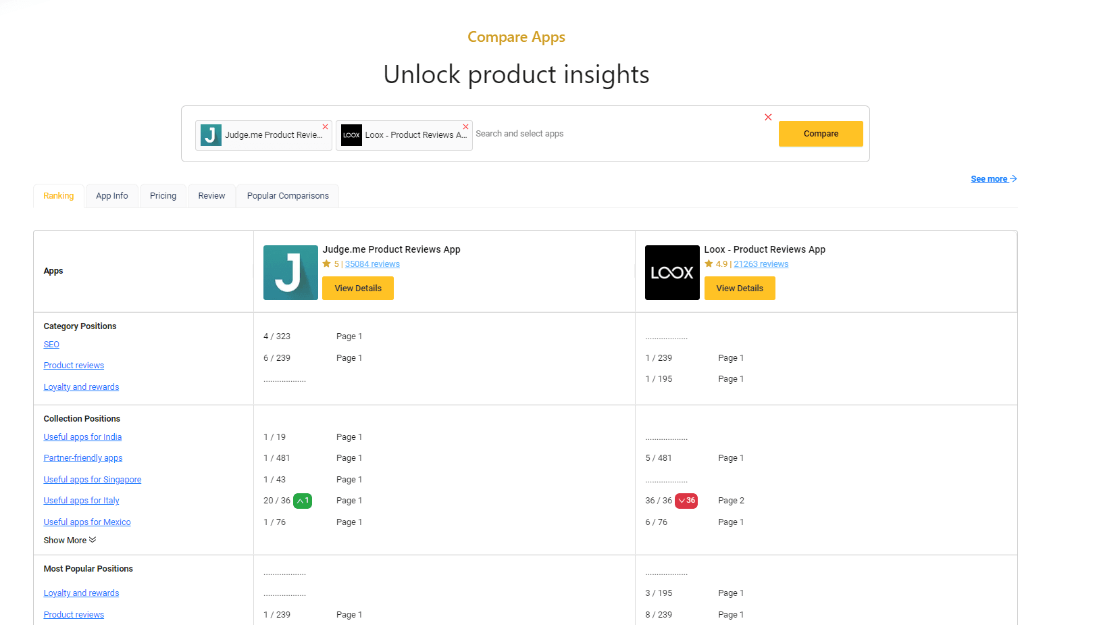
Task: Open the 21263 reviews link
Action: pyautogui.click(x=761, y=264)
